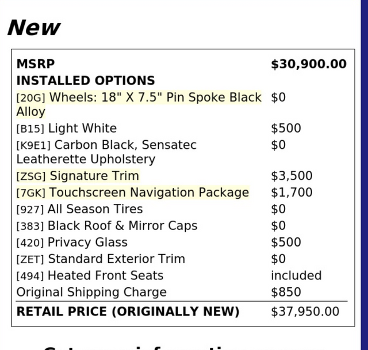This screenshot has height=350, width=368.
Task: Click Black Roof & Mirror Caps option
Action: tap(107, 226)
